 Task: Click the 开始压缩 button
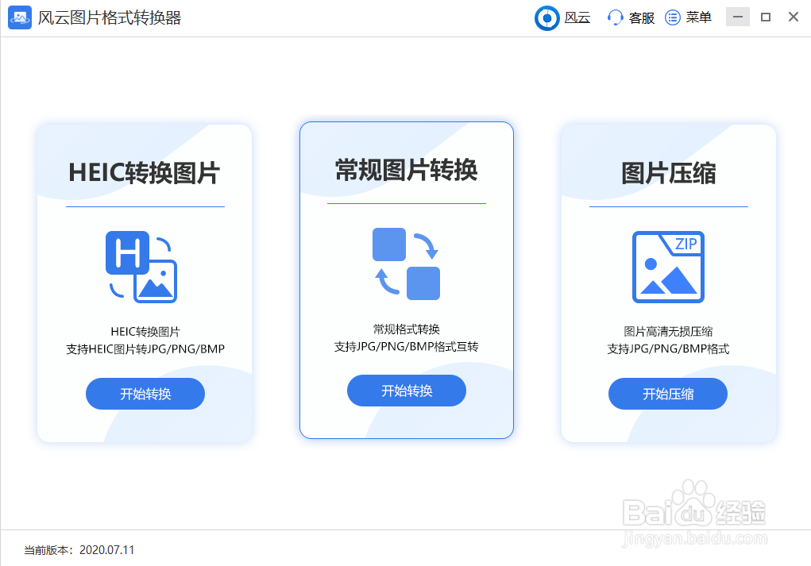[x=667, y=394]
